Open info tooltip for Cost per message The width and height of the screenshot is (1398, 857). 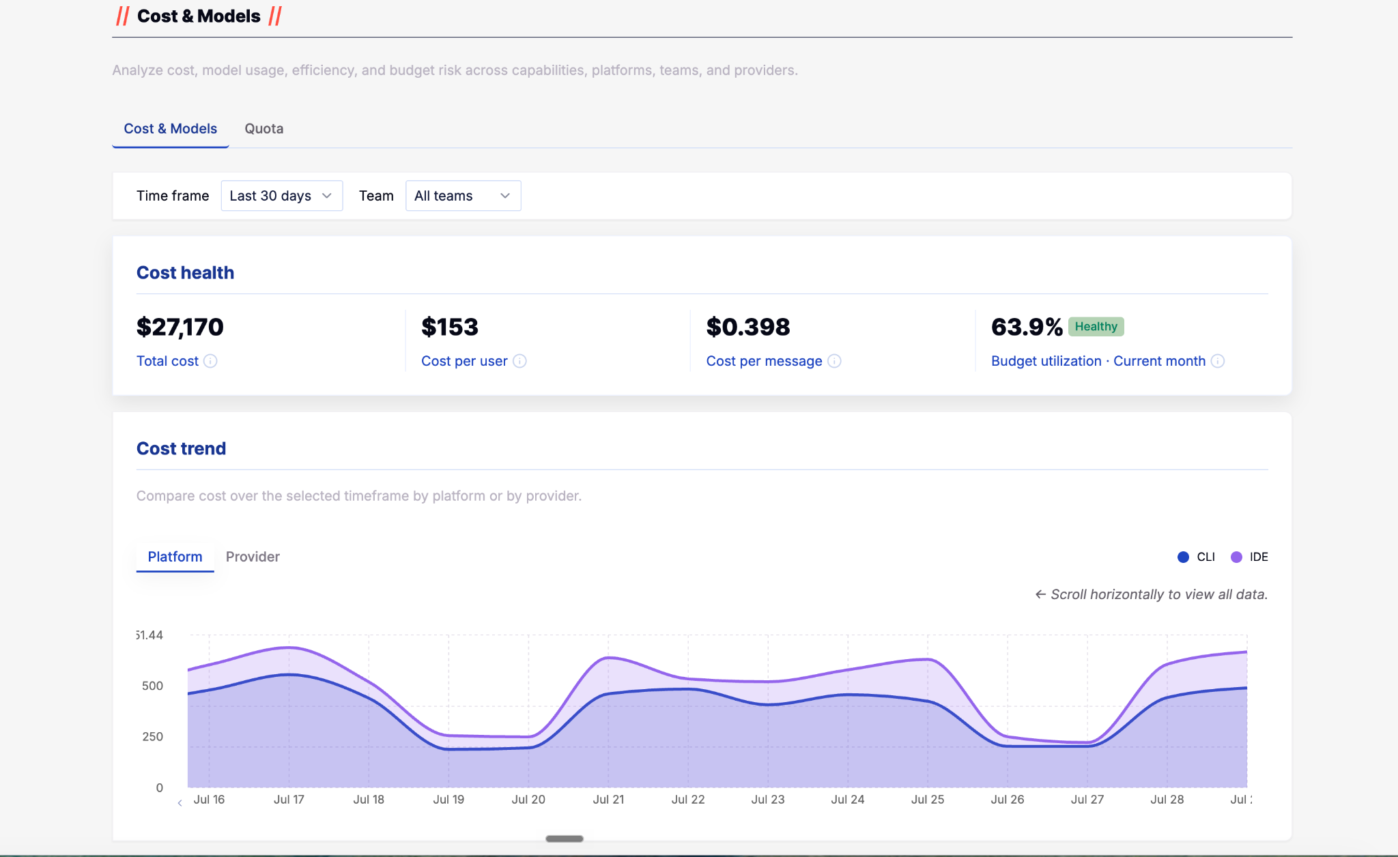click(834, 361)
